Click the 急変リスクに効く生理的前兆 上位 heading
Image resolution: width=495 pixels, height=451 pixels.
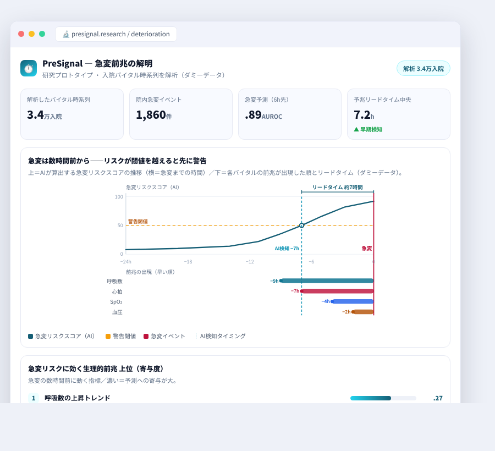tap(96, 369)
